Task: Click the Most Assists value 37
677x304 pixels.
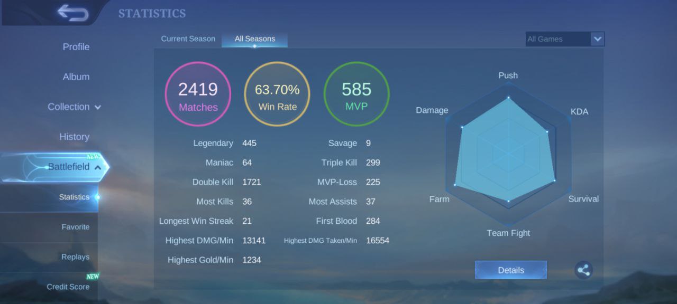Action: click(370, 202)
